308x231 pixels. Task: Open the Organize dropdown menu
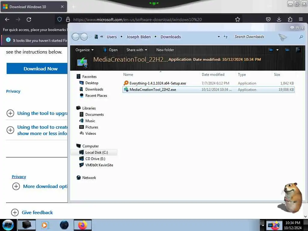coord(85,50)
